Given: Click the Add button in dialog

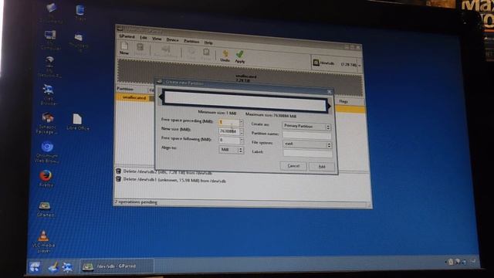Looking at the screenshot, I should (322, 167).
